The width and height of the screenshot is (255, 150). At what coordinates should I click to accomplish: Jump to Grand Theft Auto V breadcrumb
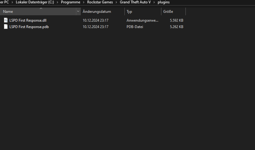135,2
